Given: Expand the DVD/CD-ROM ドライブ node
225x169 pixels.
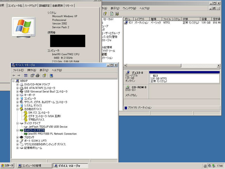Looking at the screenshot, I should tap(17, 84).
